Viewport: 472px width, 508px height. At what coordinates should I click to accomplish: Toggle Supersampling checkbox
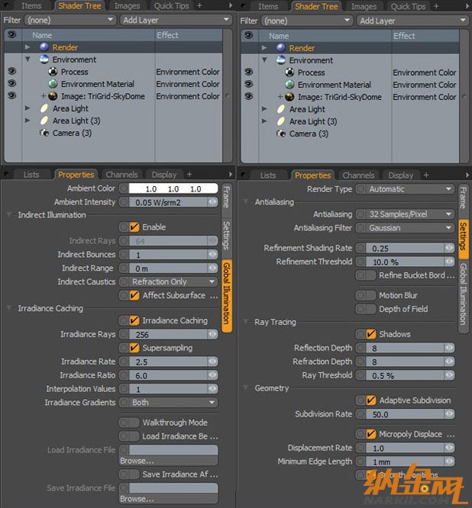click(134, 348)
